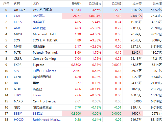The width and height of the screenshot is (162, 122).
Task: Sort by 总市值 column header
Action: (157, 4)
